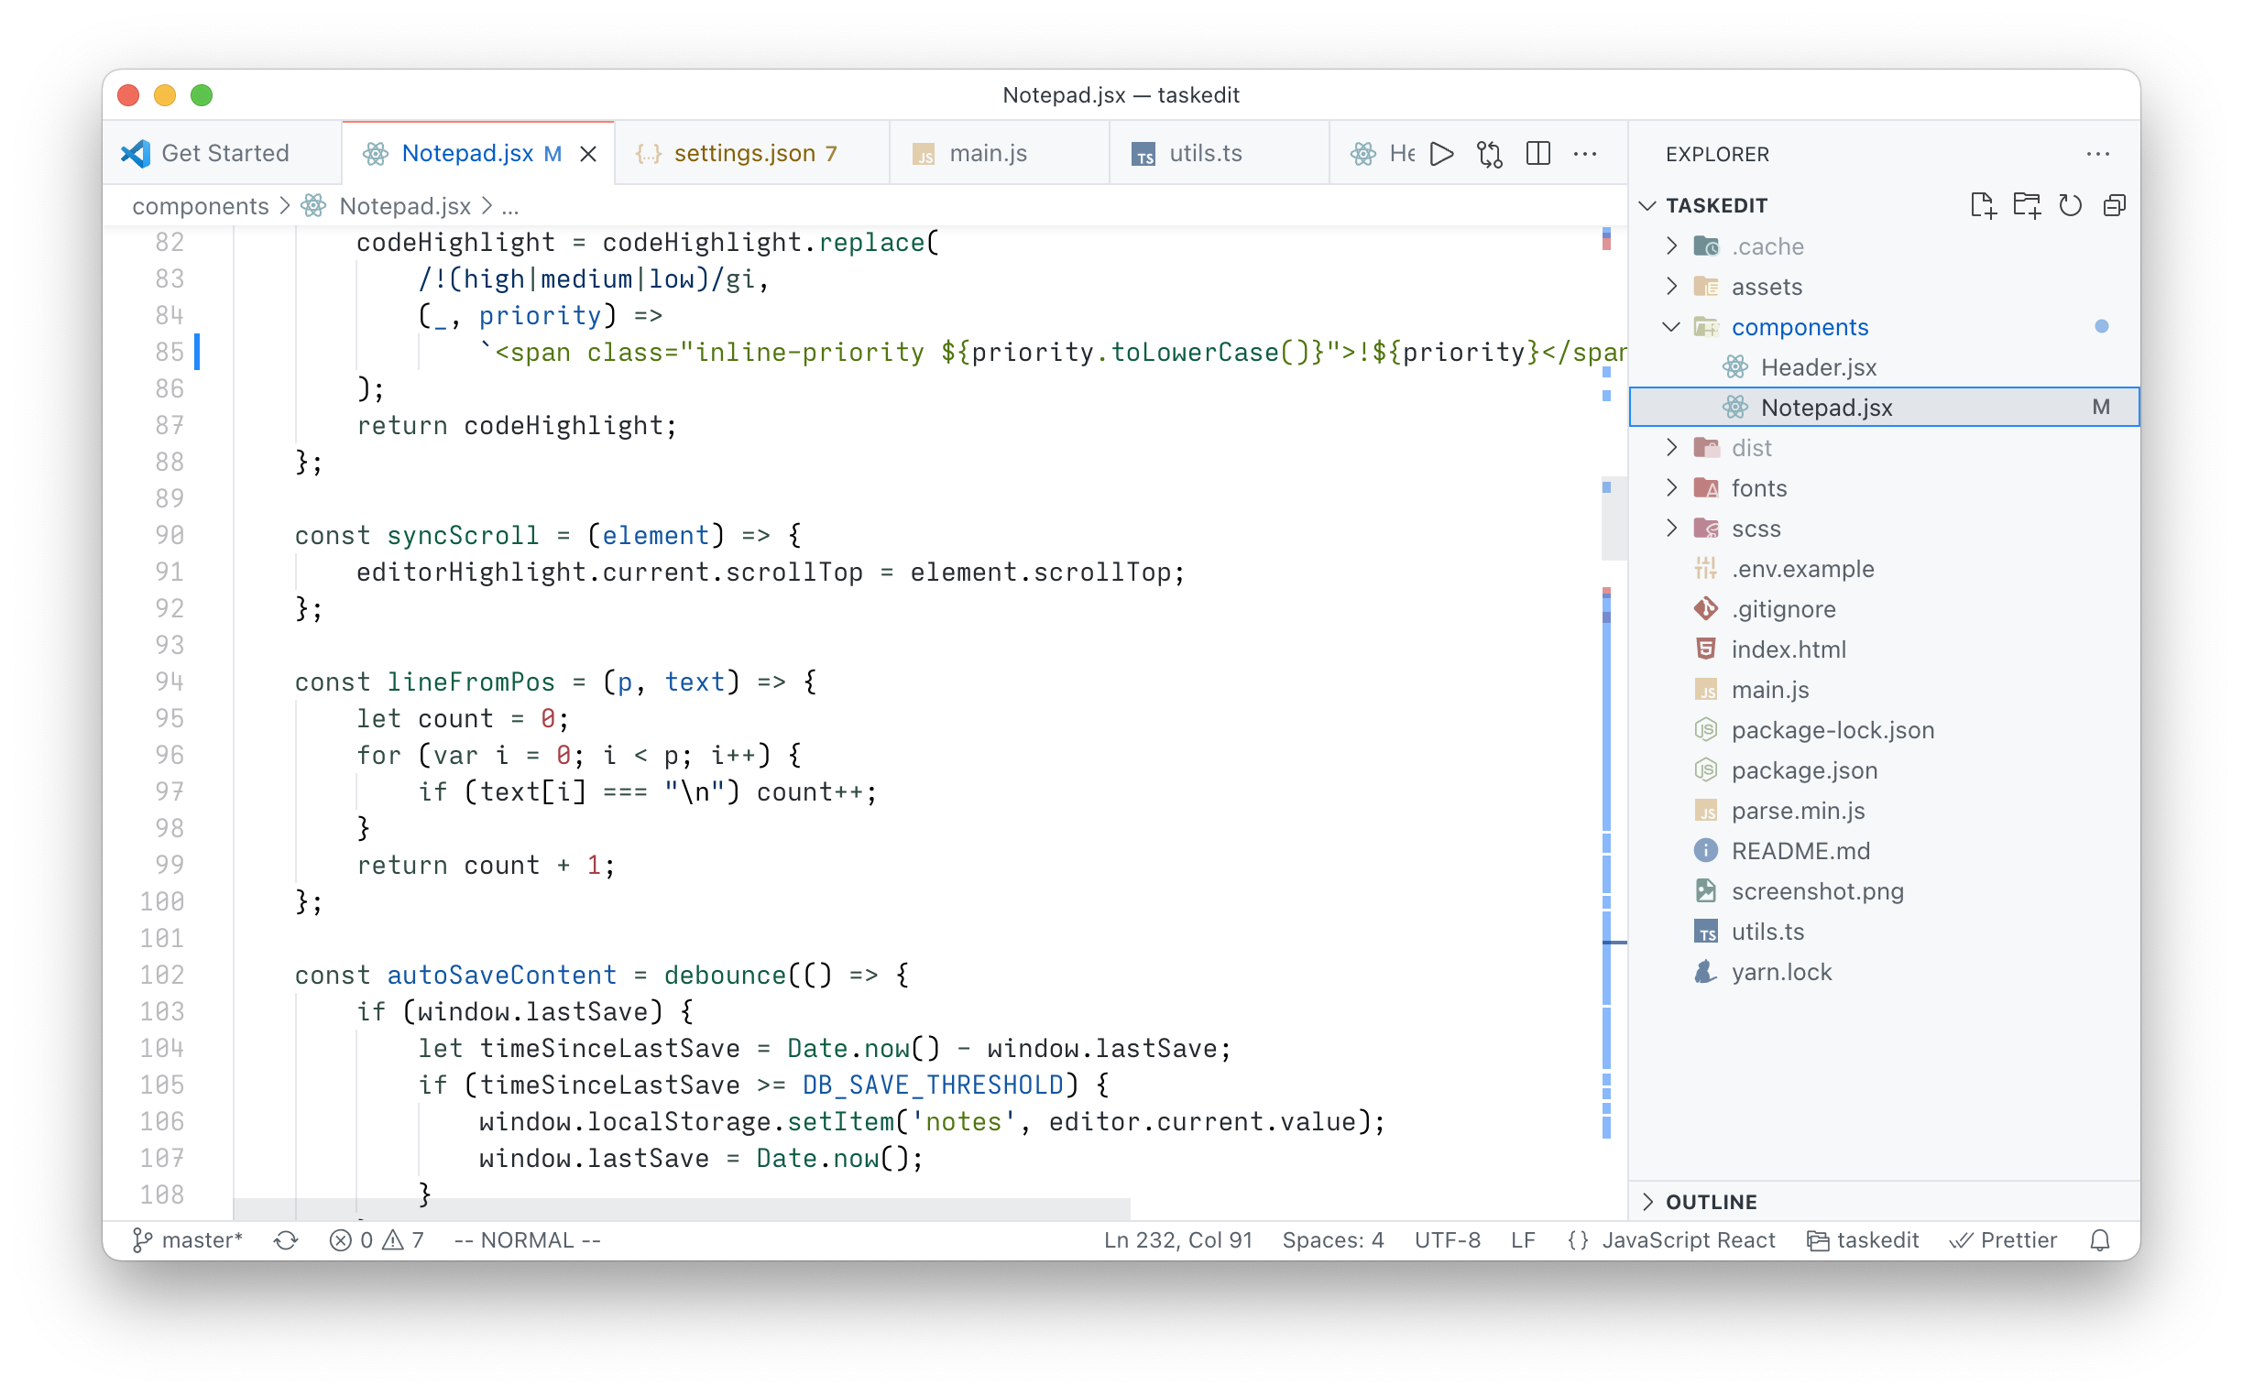Screen dimensions: 2243x1396
Task: Switch to the settings.json tab
Action: click(x=744, y=153)
